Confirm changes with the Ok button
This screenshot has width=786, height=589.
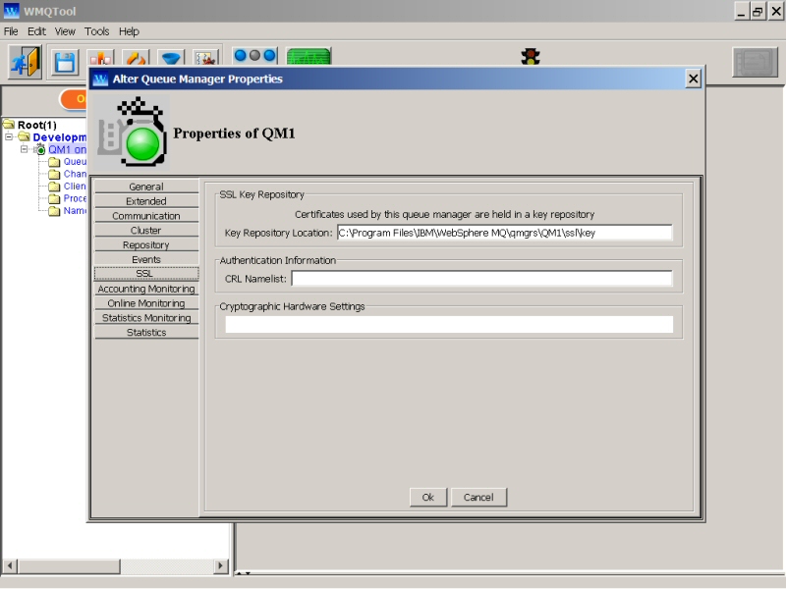click(x=428, y=498)
